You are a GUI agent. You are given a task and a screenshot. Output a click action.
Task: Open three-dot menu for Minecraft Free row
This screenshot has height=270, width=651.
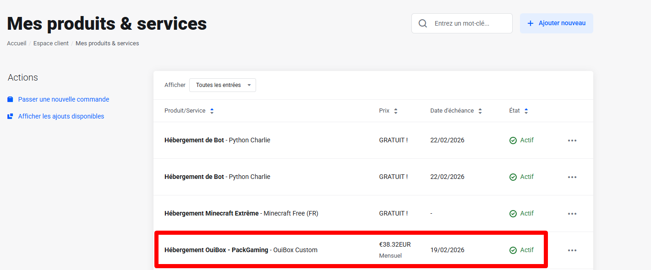572,214
